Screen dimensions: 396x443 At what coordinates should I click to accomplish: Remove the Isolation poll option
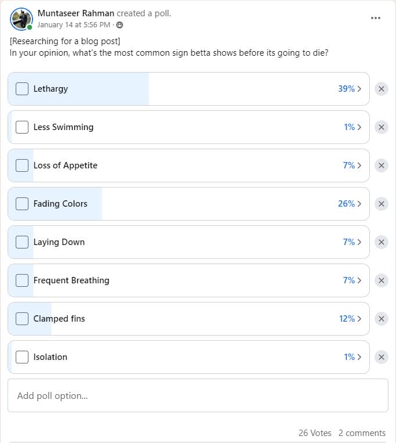(x=381, y=357)
